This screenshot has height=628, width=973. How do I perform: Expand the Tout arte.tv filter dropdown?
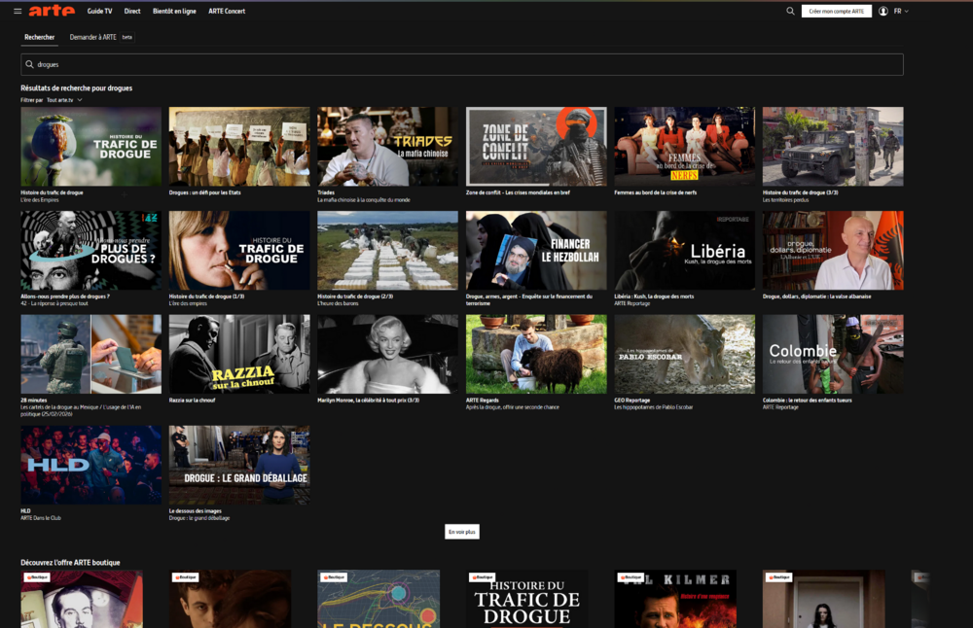[64, 100]
